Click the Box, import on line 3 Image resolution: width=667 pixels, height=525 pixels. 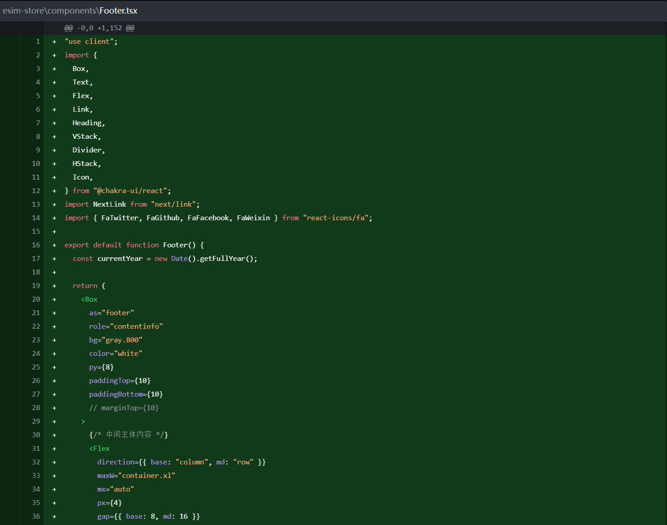click(81, 69)
